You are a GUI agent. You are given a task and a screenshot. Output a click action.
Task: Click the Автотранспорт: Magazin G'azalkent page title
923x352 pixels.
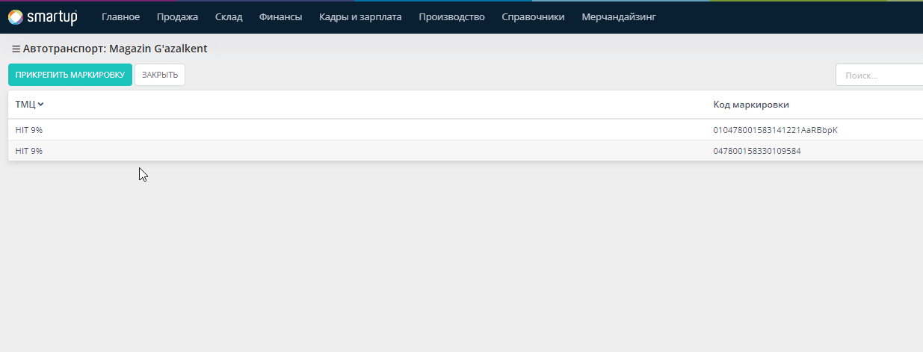[x=115, y=49]
